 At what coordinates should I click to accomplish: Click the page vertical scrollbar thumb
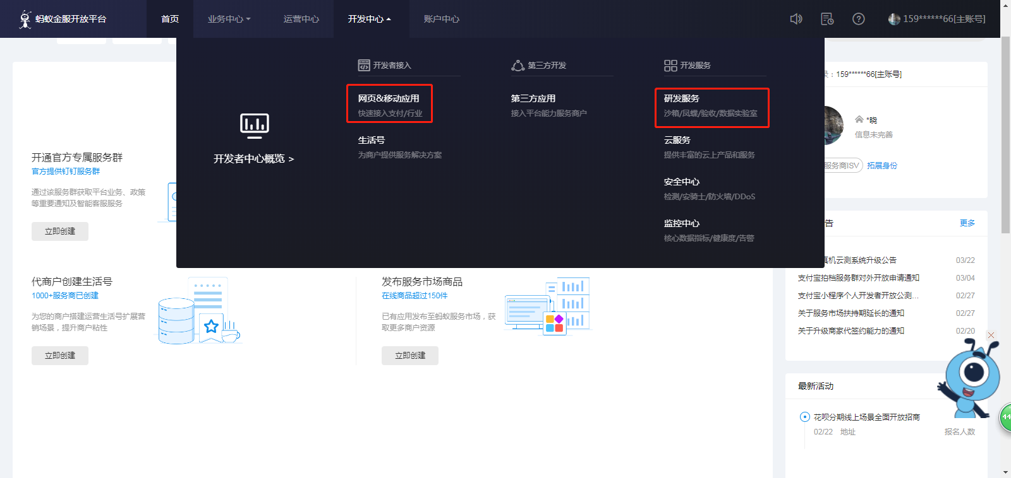coord(1005,136)
